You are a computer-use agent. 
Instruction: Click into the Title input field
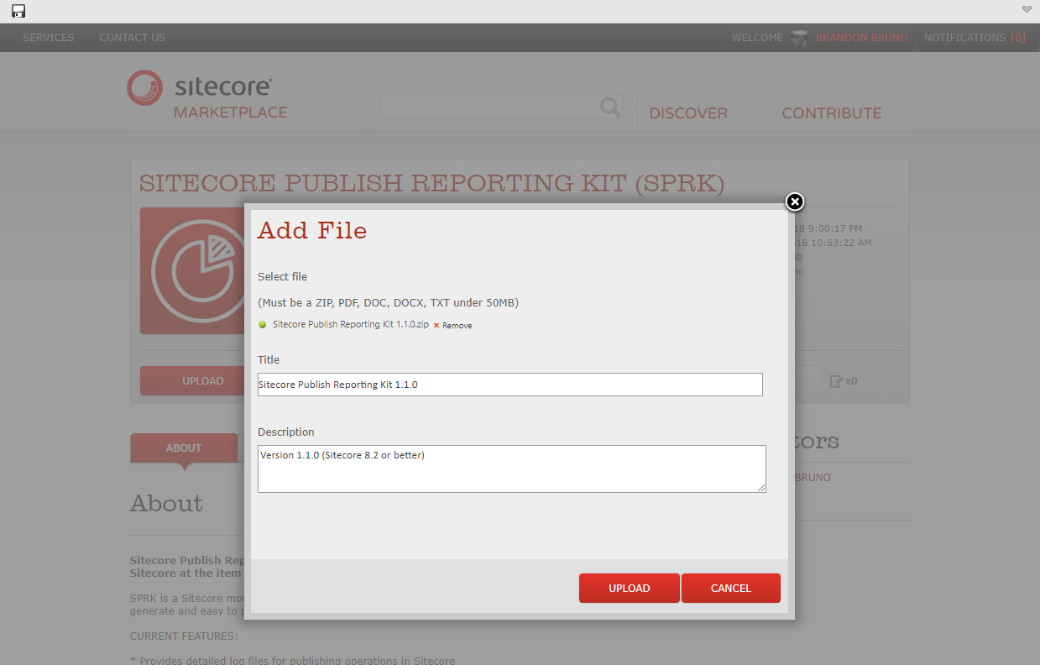[x=510, y=385]
